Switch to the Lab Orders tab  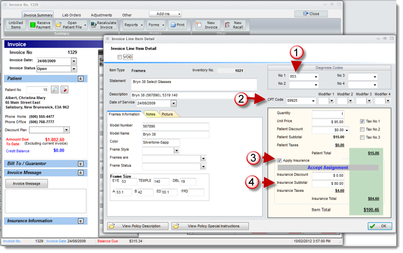[71, 15]
